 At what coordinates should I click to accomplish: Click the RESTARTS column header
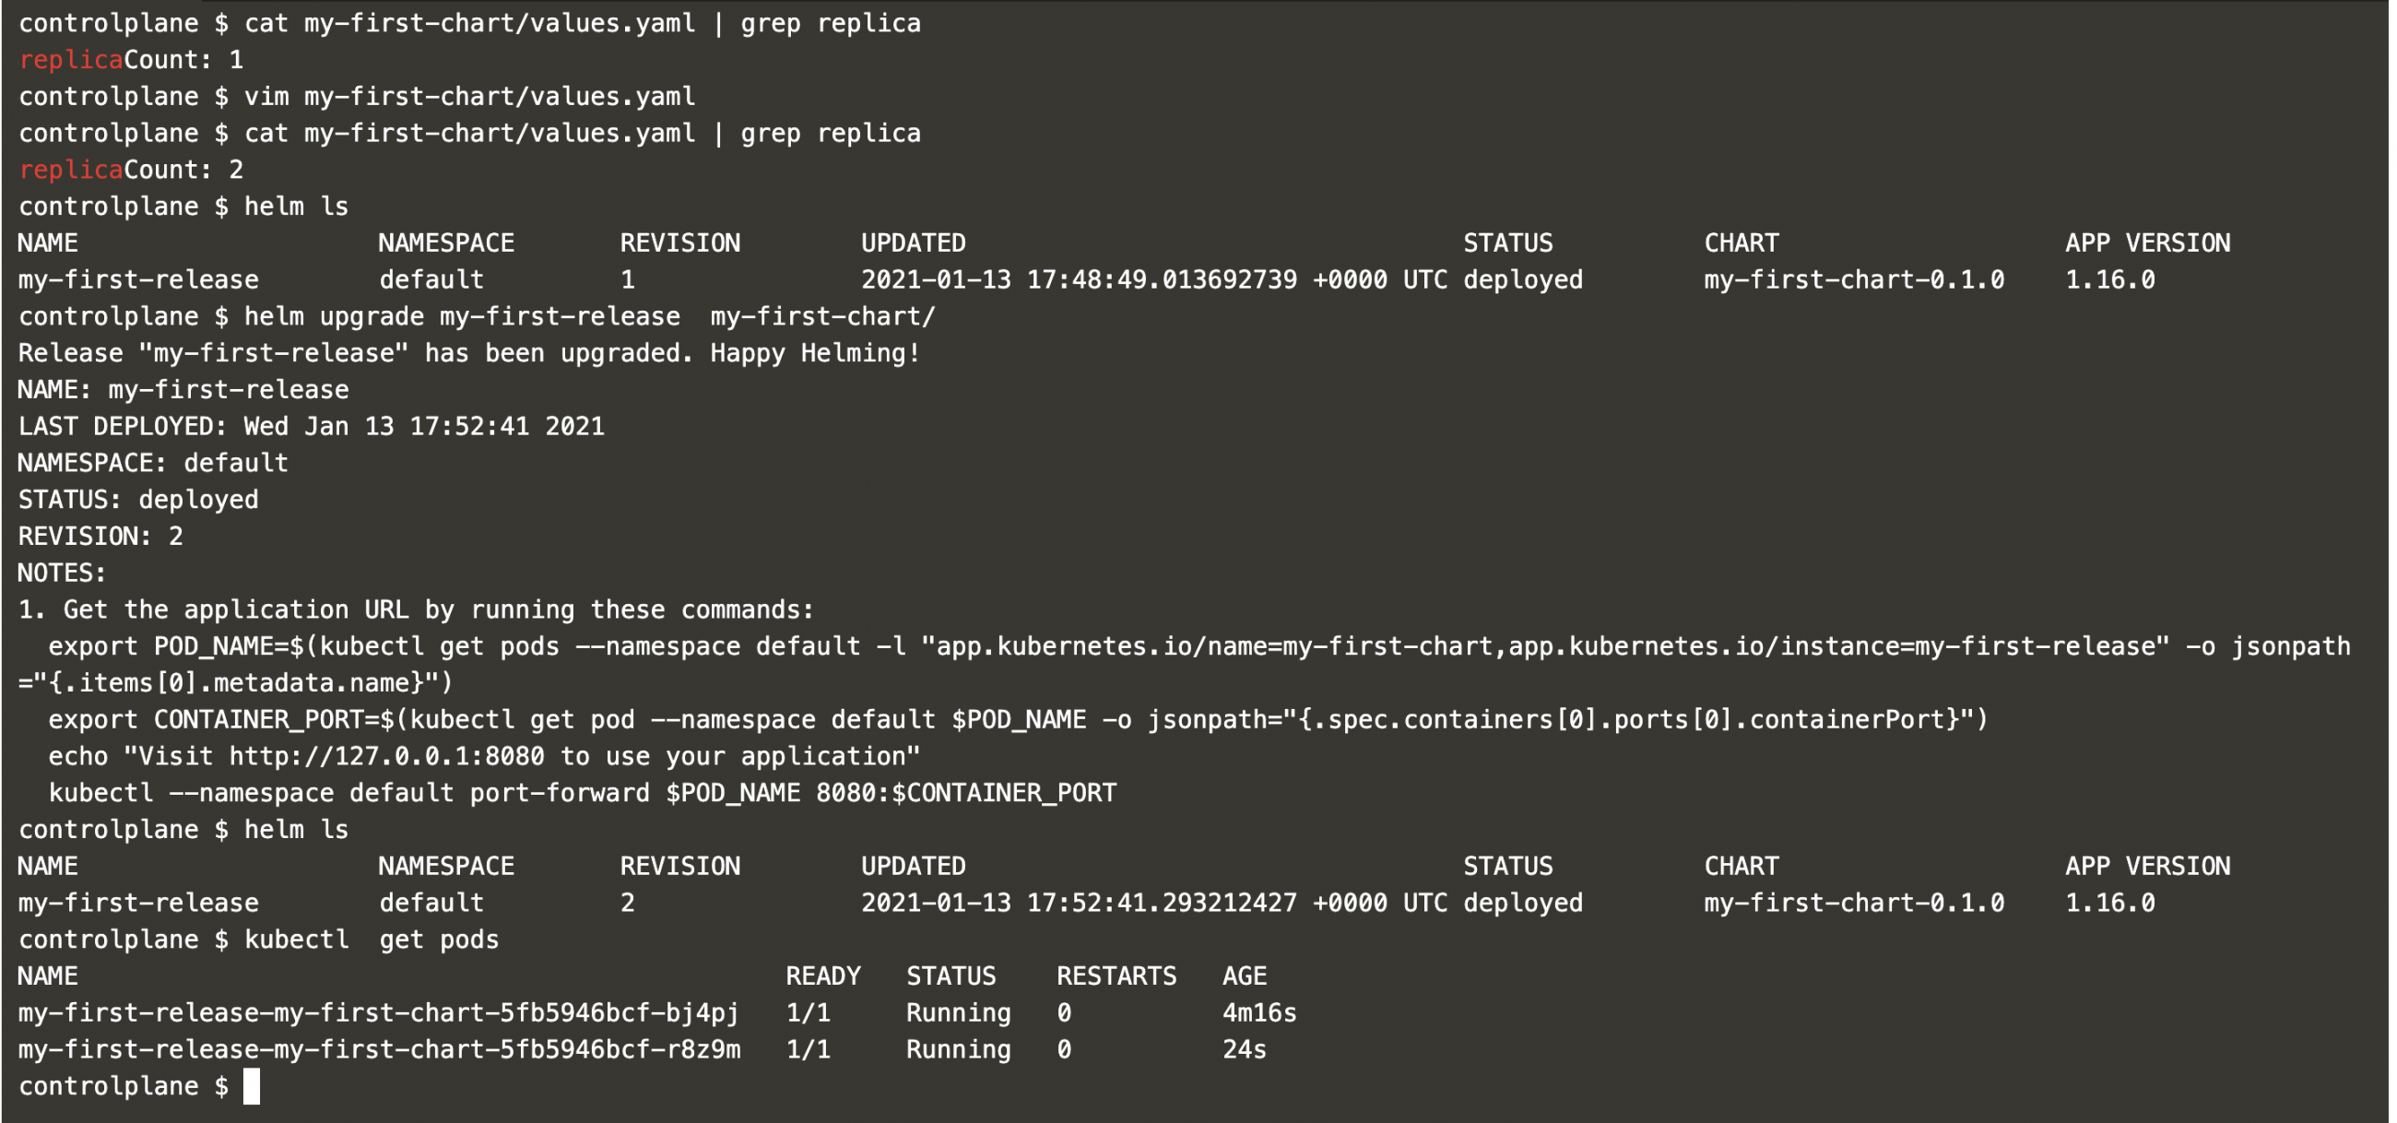1116,976
